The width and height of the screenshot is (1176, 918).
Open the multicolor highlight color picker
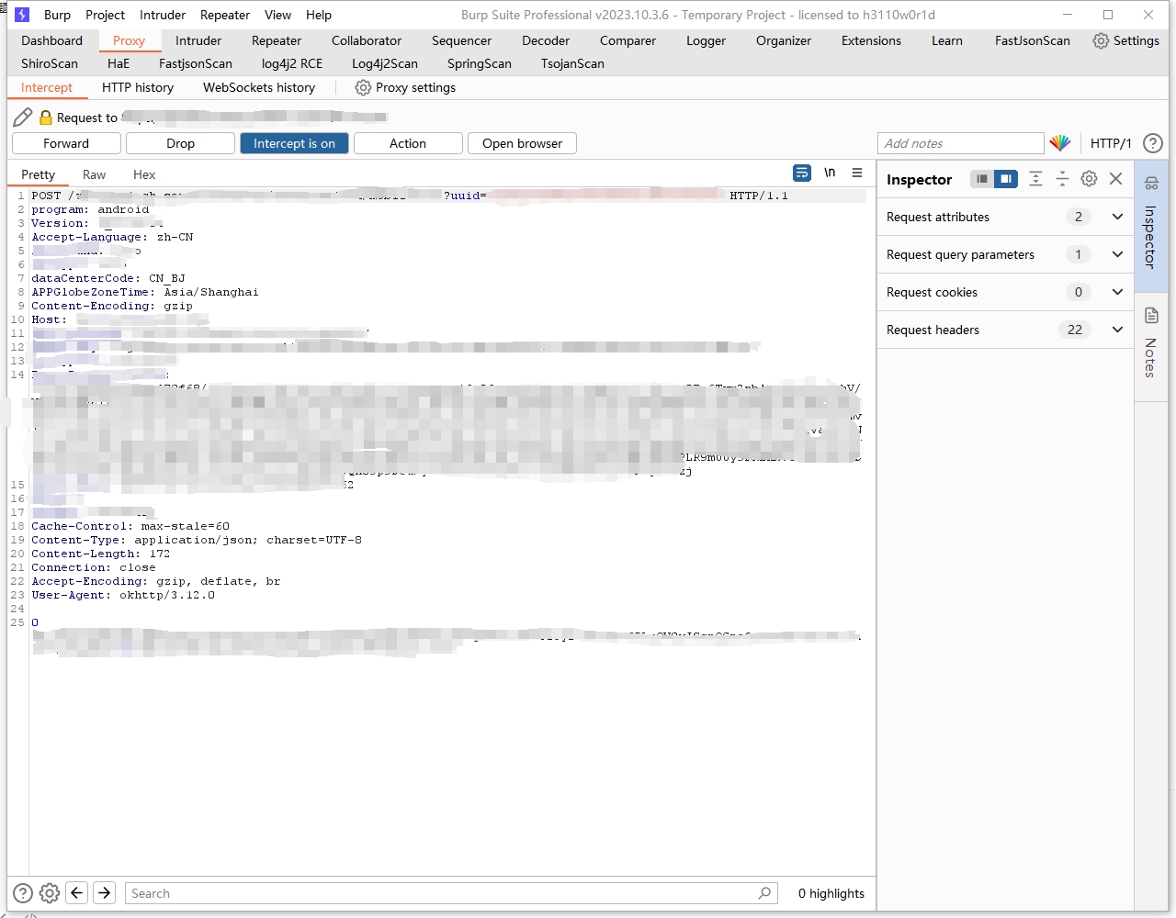click(x=1060, y=143)
